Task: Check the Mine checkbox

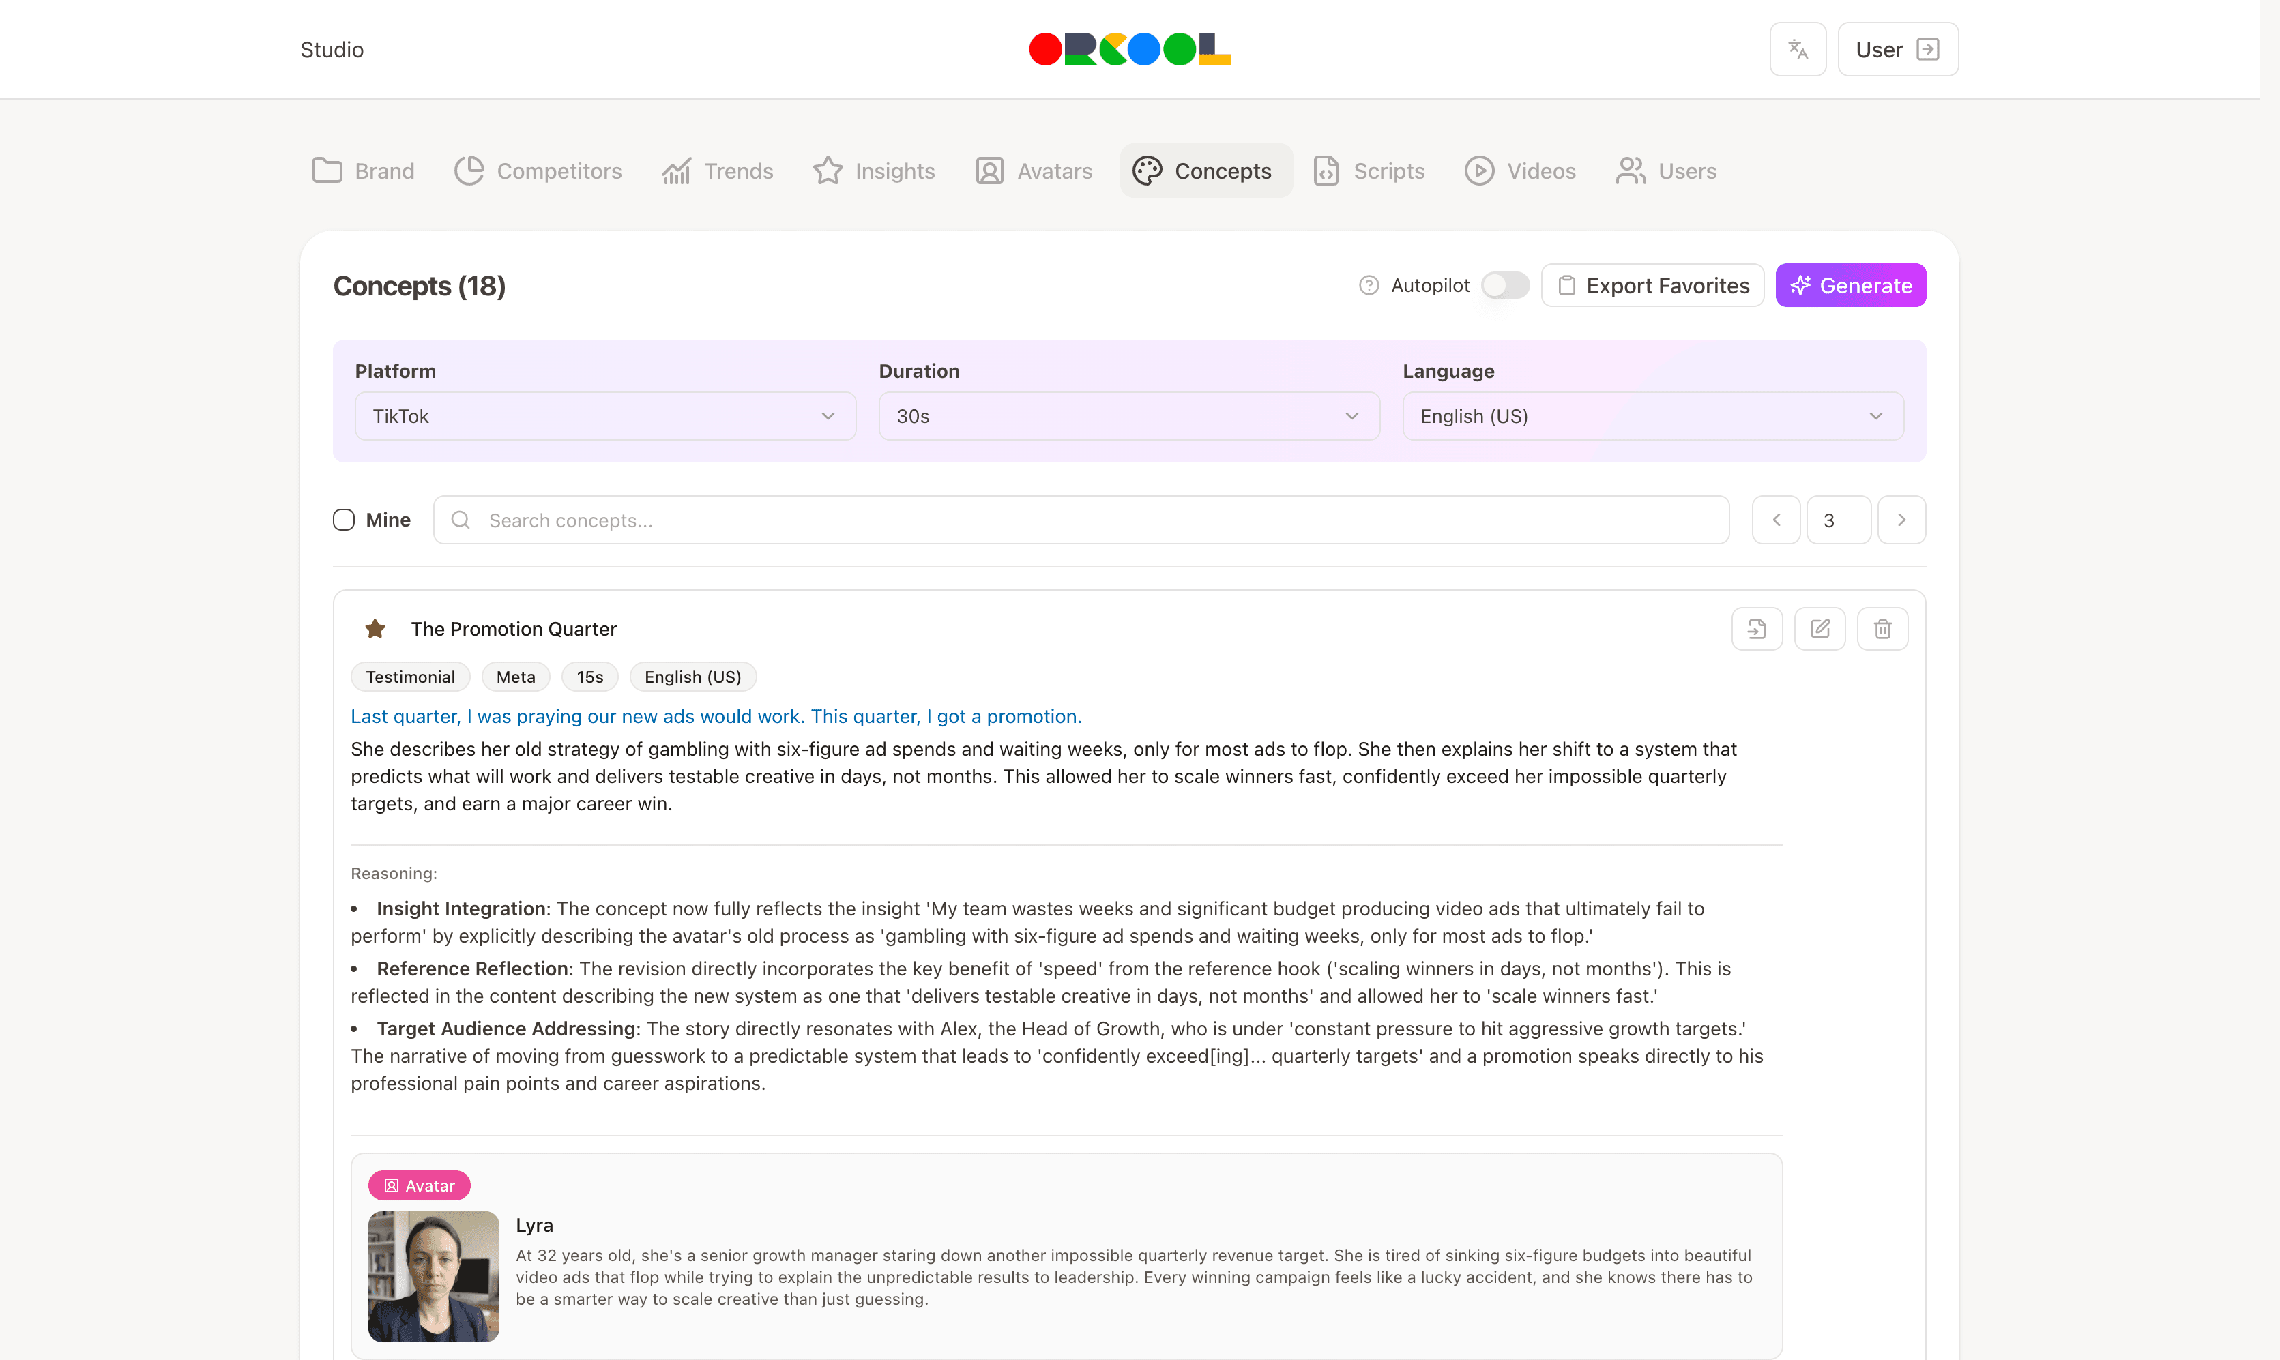Action: [344, 520]
